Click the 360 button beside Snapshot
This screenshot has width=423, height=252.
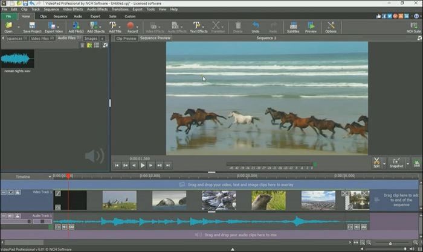[416, 163]
